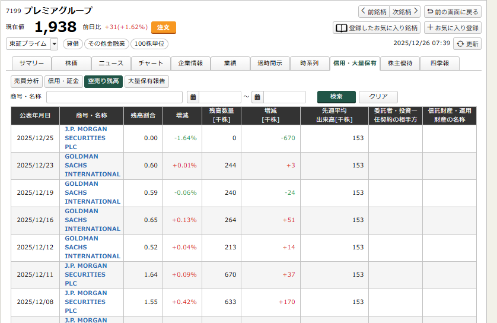Viewport: 497px width, 323px height.
Task: Select the 大量保有報告 sub-tab
Action: coord(146,81)
